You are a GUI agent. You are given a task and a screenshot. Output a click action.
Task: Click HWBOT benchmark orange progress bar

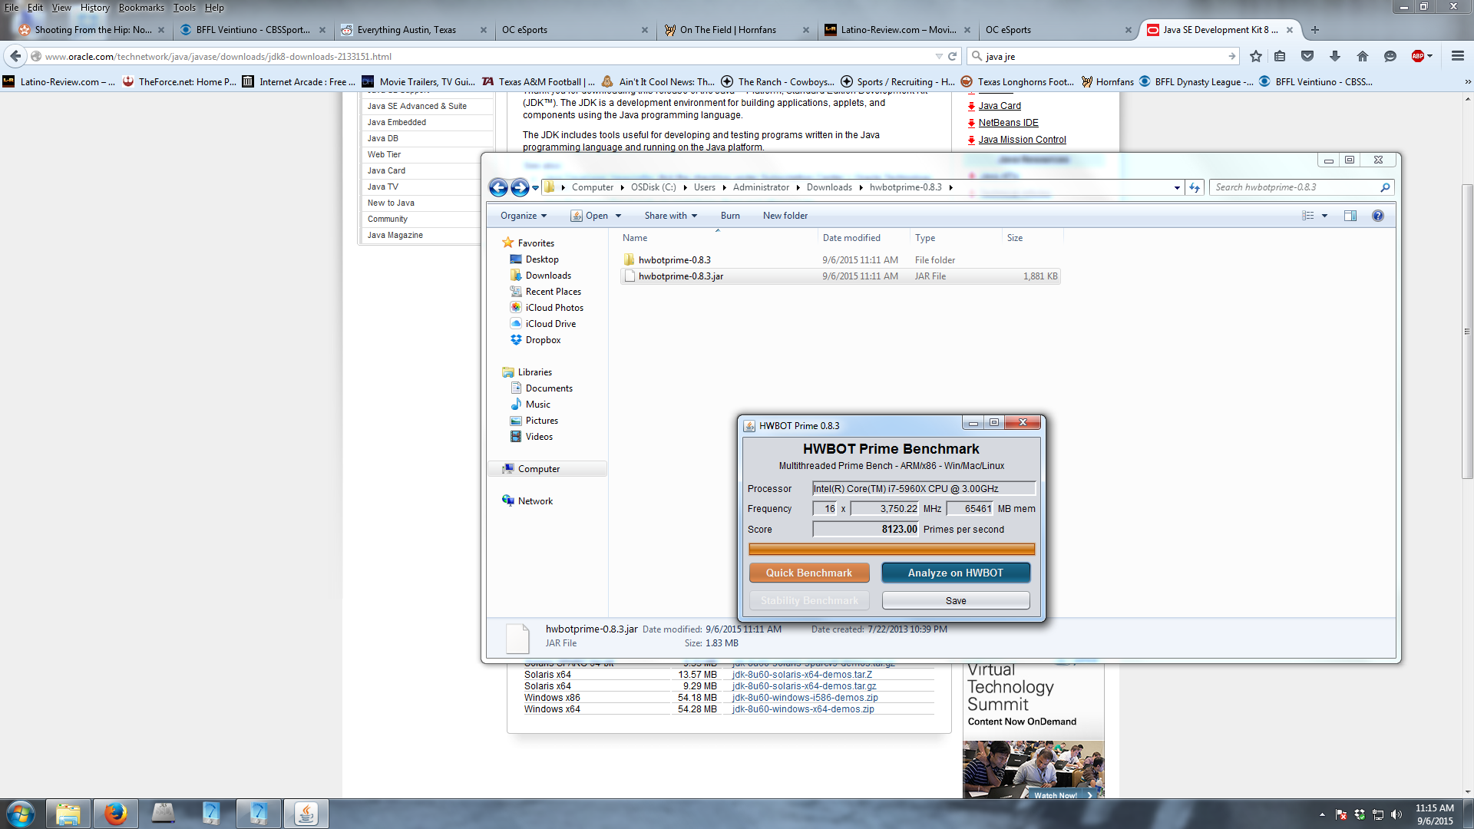coord(891,549)
